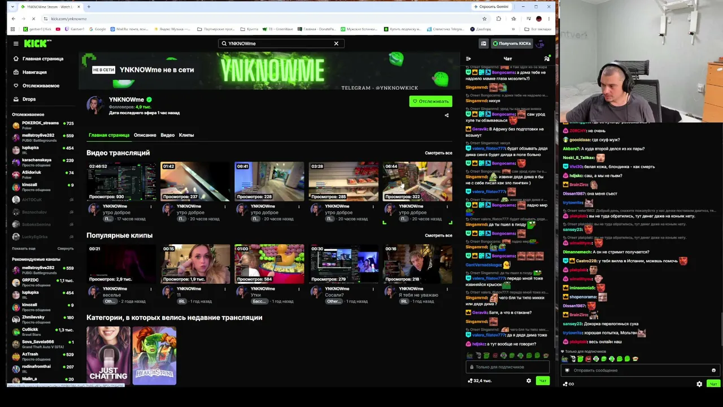The height and width of the screenshot is (407, 723).
Task: Open options for the Я тебя не уважаю clip
Action: [447, 289]
